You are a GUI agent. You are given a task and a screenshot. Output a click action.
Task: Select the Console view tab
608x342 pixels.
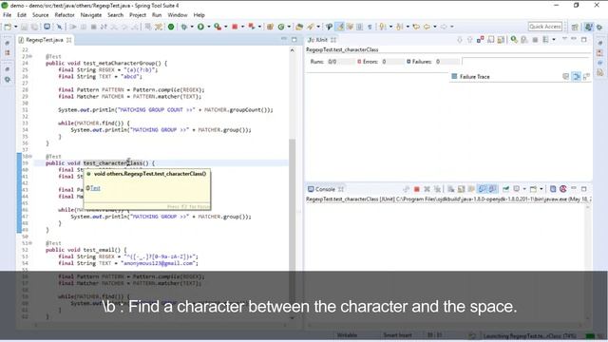pyautogui.click(x=325, y=189)
